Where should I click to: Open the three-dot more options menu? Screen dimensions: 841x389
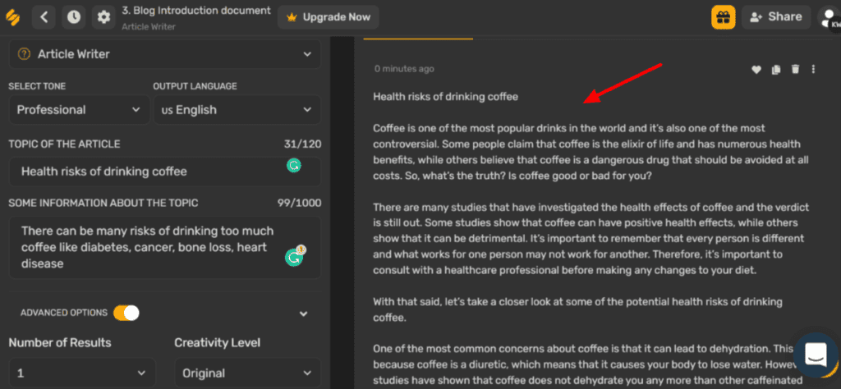click(x=814, y=70)
